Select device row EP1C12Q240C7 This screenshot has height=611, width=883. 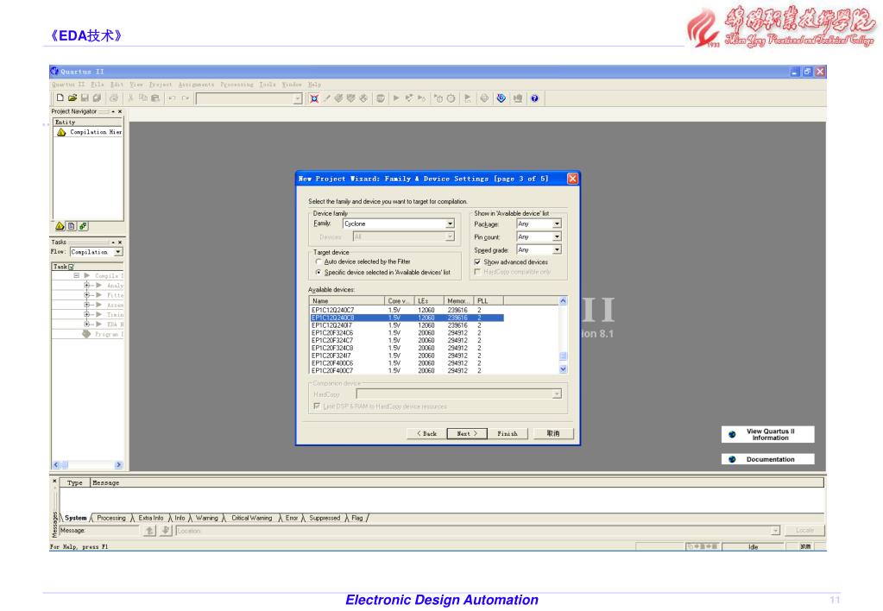[407, 311]
